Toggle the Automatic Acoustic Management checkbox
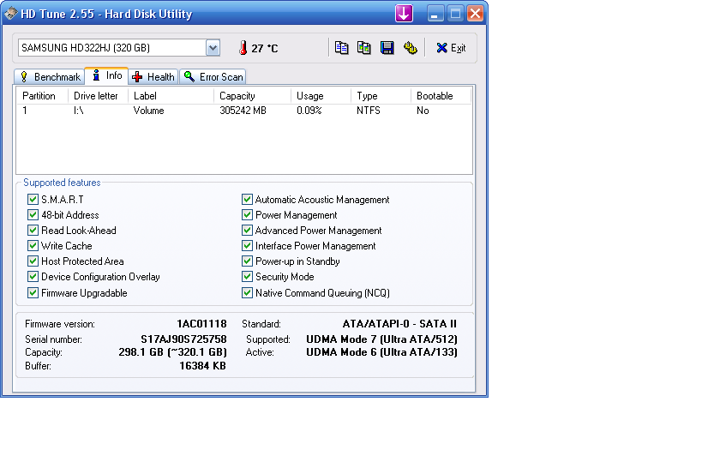This screenshot has height=450, width=720. (x=247, y=199)
